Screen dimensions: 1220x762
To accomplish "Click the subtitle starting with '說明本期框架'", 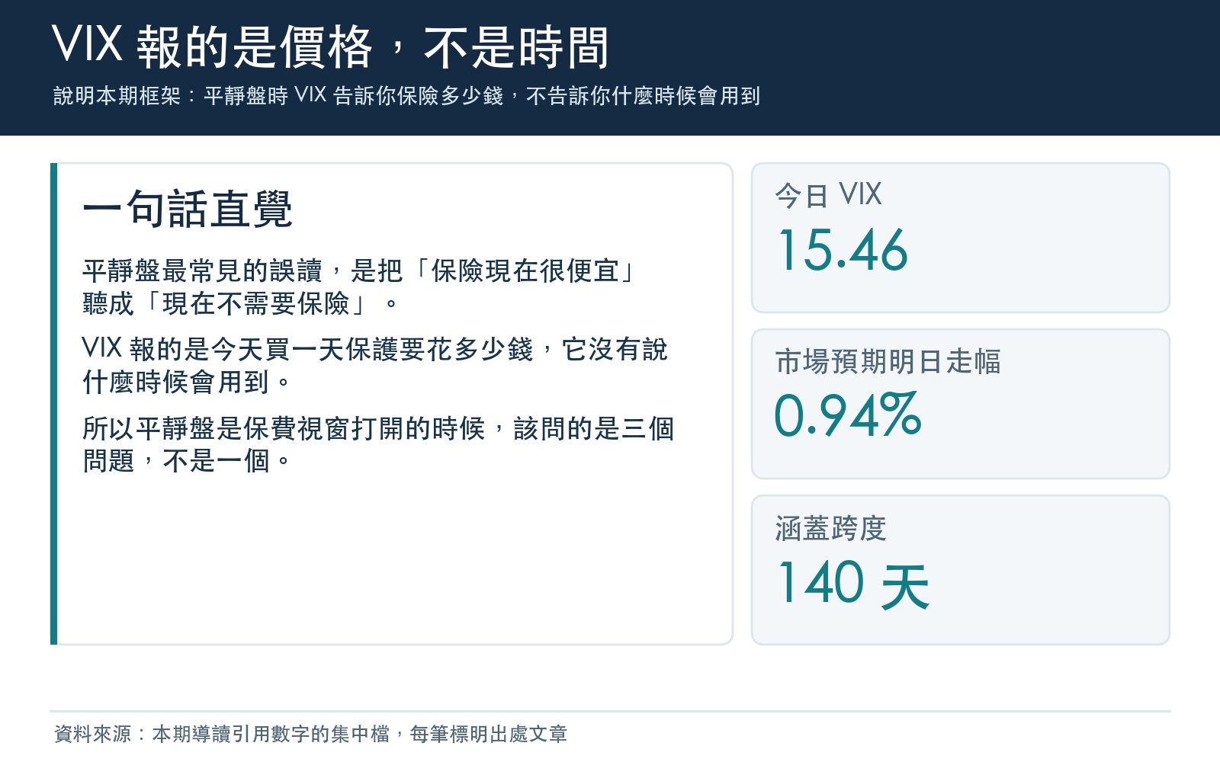I will click(x=406, y=96).
